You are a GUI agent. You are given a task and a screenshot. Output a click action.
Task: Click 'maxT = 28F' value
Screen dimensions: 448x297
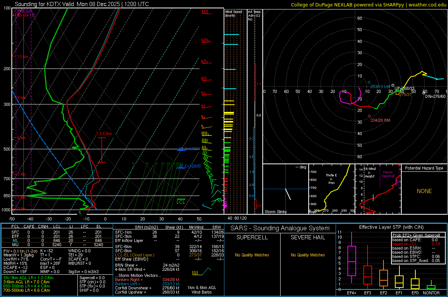[50, 263]
